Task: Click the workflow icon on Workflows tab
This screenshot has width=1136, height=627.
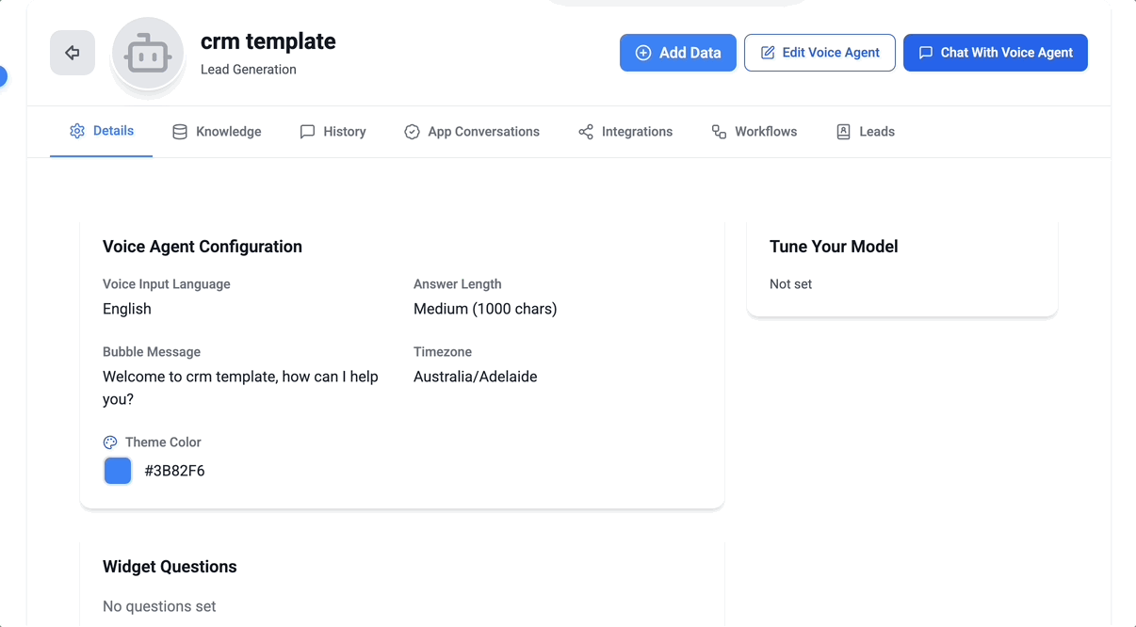Action: [719, 132]
